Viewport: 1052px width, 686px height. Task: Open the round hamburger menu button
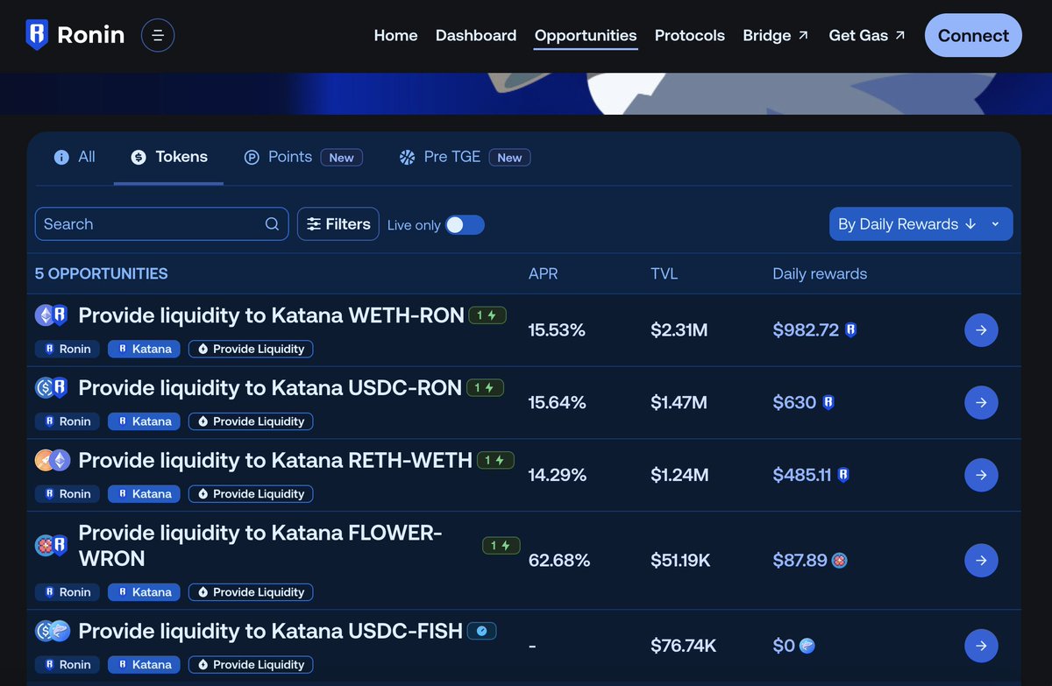click(x=158, y=35)
